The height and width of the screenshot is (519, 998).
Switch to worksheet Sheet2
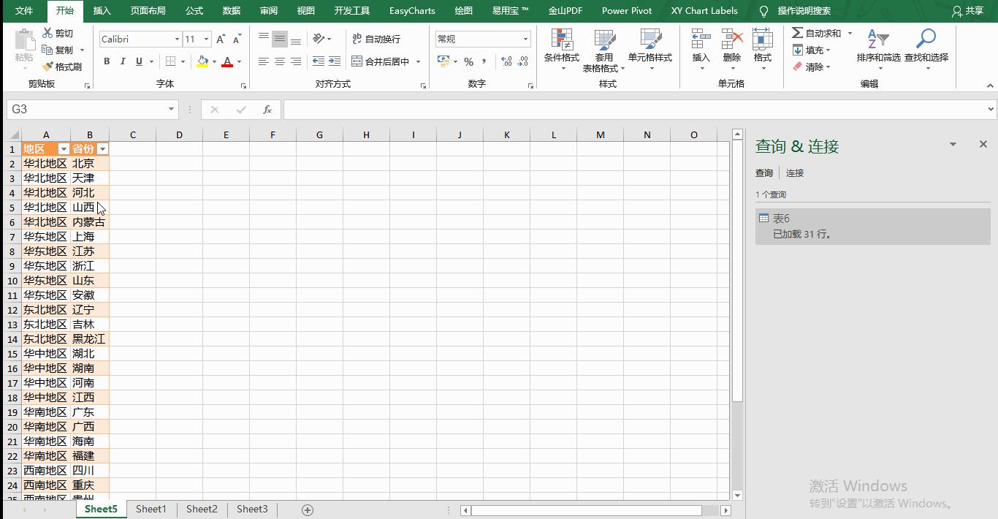click(202, 509)
